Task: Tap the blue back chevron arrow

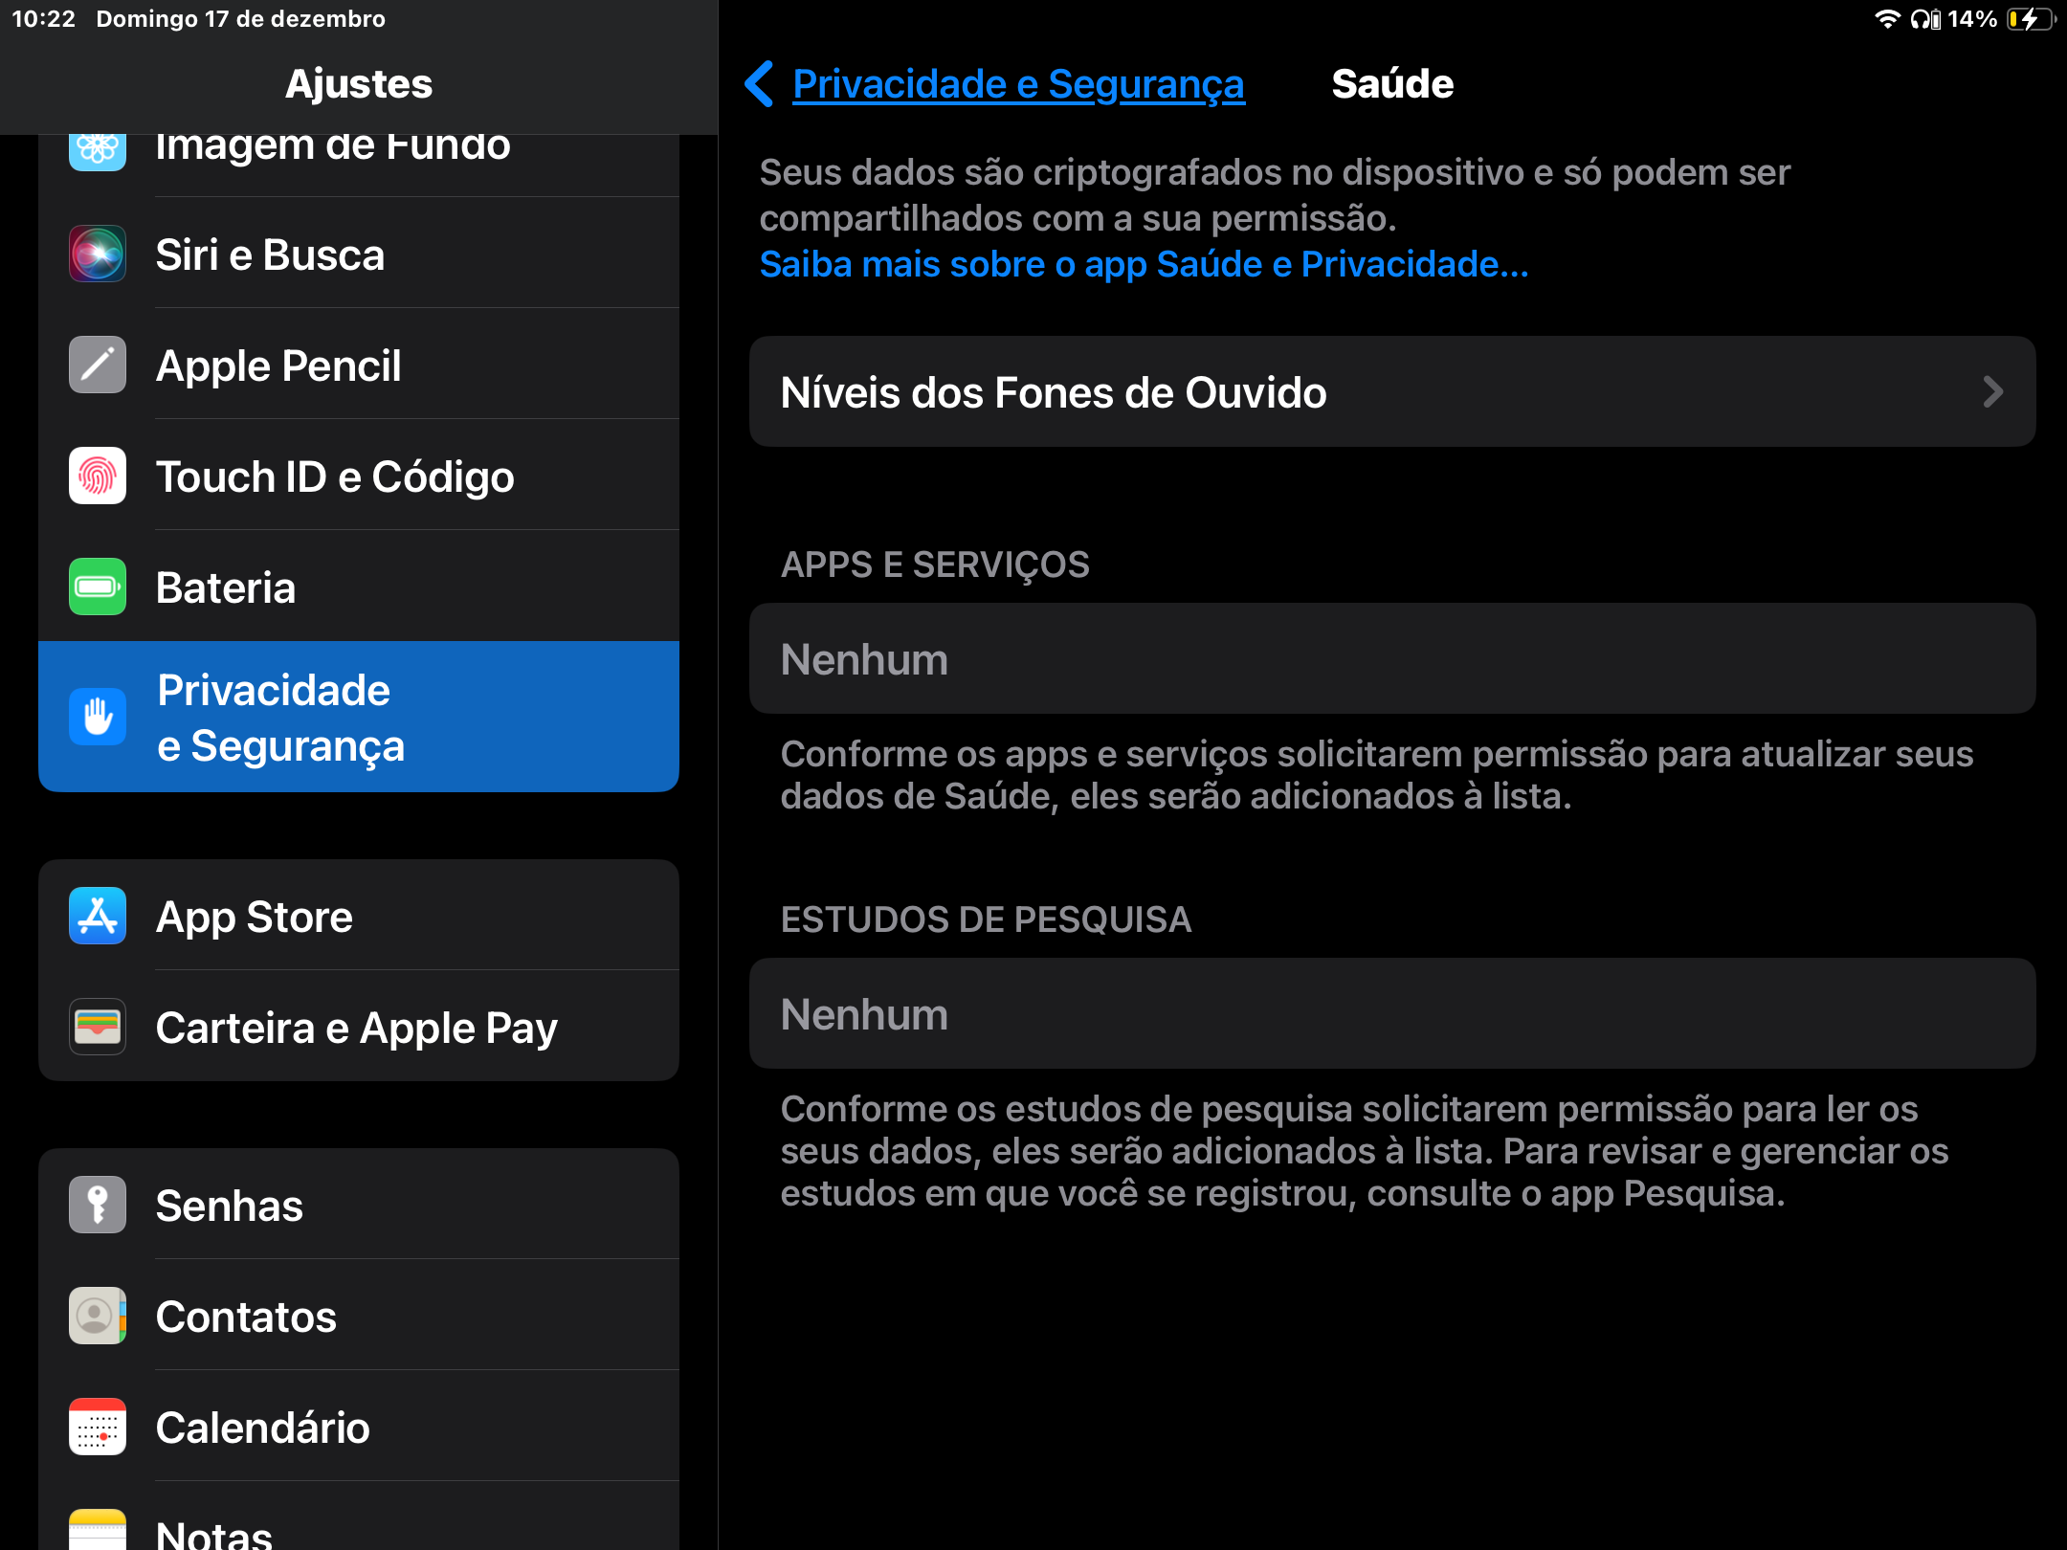Action: (x=759, y=84)
